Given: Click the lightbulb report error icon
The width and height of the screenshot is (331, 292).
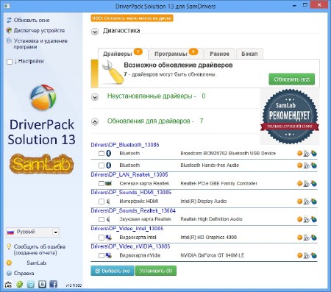Looking at the screenshot, I should tap(9, 246).
